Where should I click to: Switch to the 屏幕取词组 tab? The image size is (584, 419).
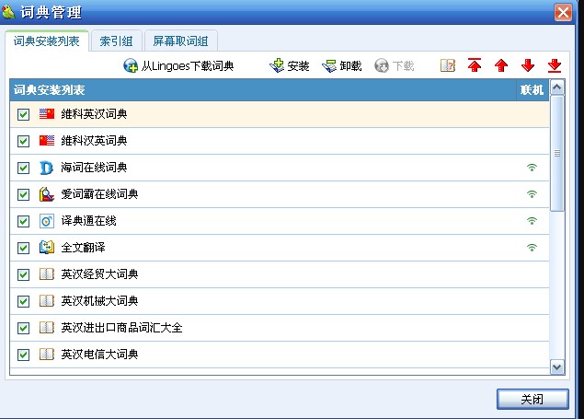pos(180,41)
